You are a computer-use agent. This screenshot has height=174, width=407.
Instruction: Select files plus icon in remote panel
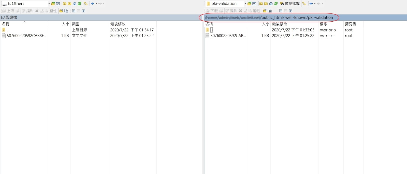(281, 11)
